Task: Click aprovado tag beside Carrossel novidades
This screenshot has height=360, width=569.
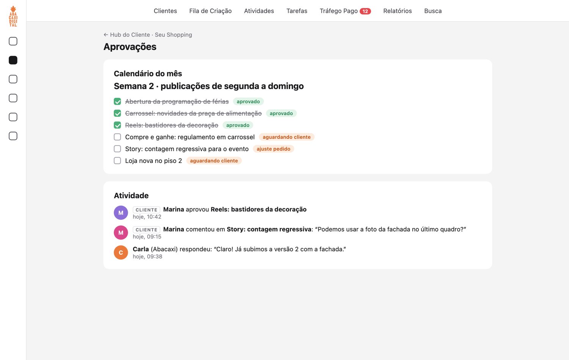Action: coord(281,113)
